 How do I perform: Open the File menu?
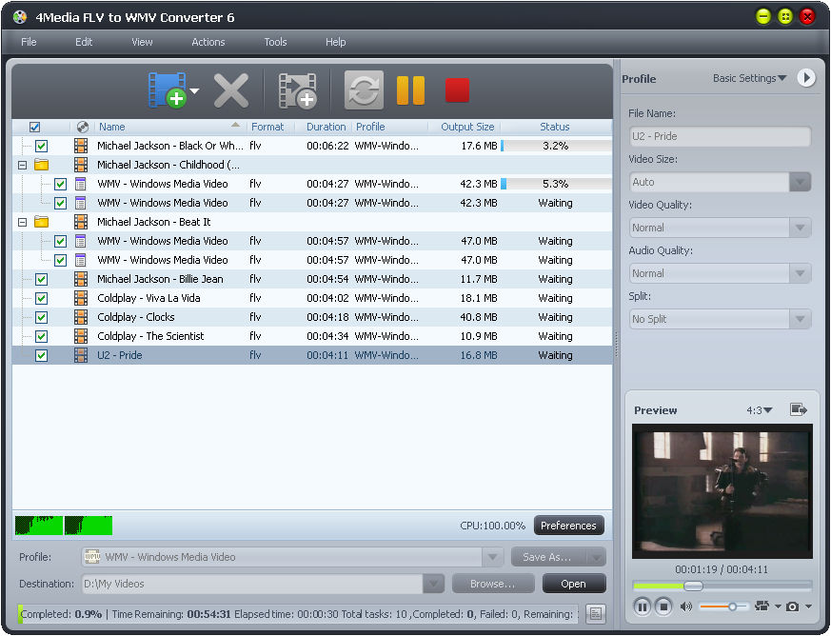[x=29, y=42]
